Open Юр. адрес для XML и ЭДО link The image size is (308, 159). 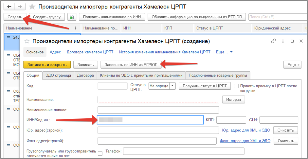tap(246, 130)
